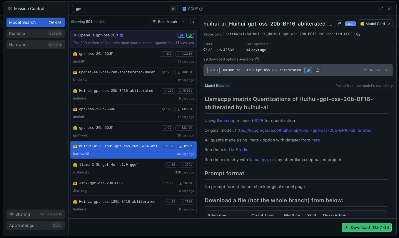The image size is (399, 238).
Task: Click the sort direction arrow icon
Action: [193, 22]
